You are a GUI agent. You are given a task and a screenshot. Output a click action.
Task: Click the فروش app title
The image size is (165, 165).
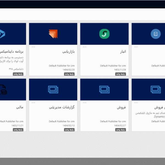point(121,108)
